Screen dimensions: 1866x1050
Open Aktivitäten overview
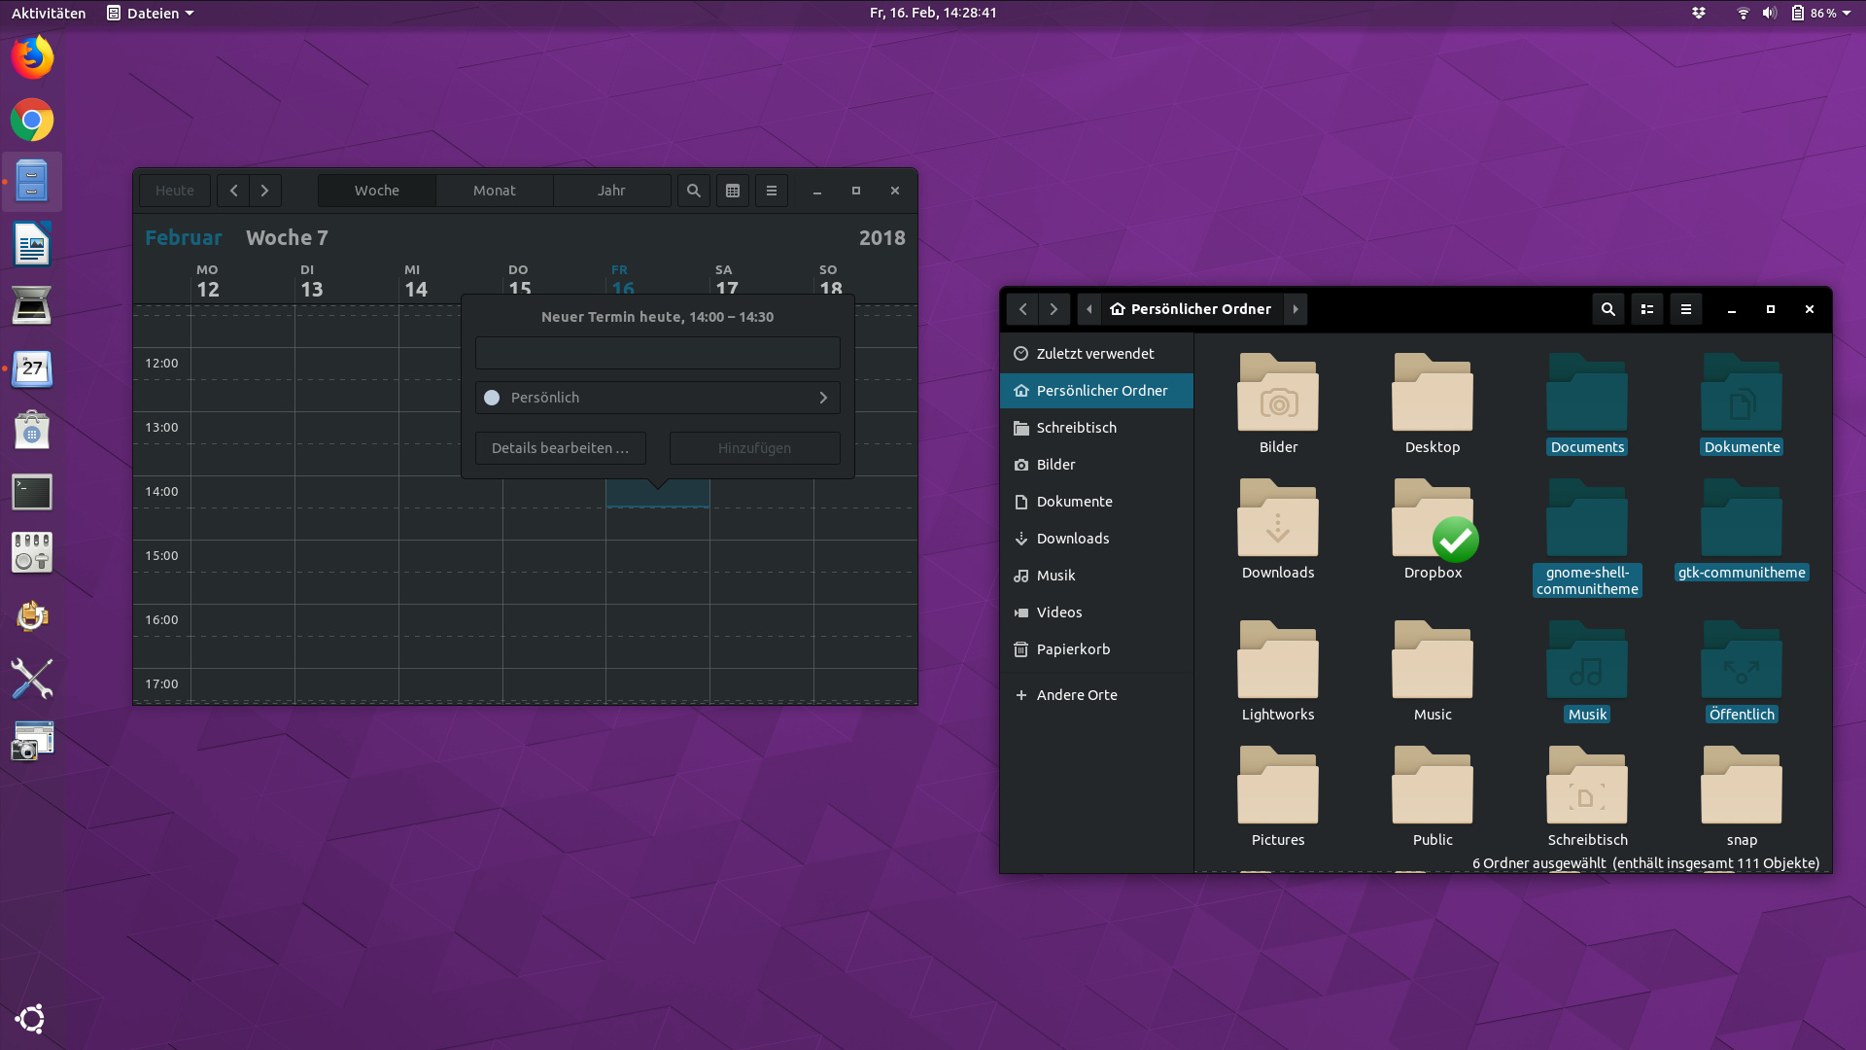coord(49,13)
